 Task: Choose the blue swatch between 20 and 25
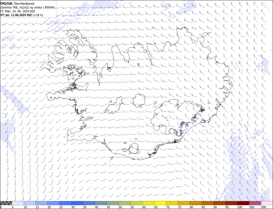point(54,203)
